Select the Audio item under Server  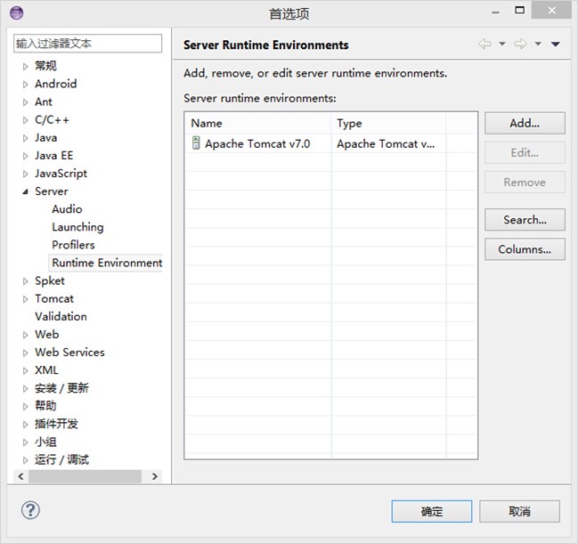pyautogui.click(x=67, y=209)
